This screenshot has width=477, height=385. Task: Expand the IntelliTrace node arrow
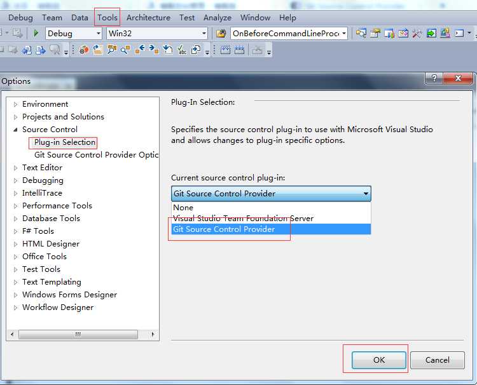[15, 193]
